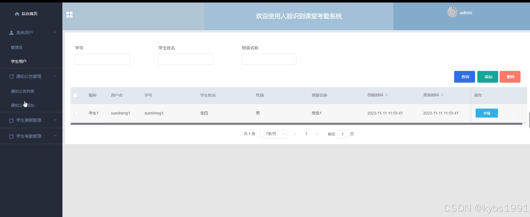
Task: Open 后台首页 in the sidebar
Action: pyautogui.click(x=29, y=14)
